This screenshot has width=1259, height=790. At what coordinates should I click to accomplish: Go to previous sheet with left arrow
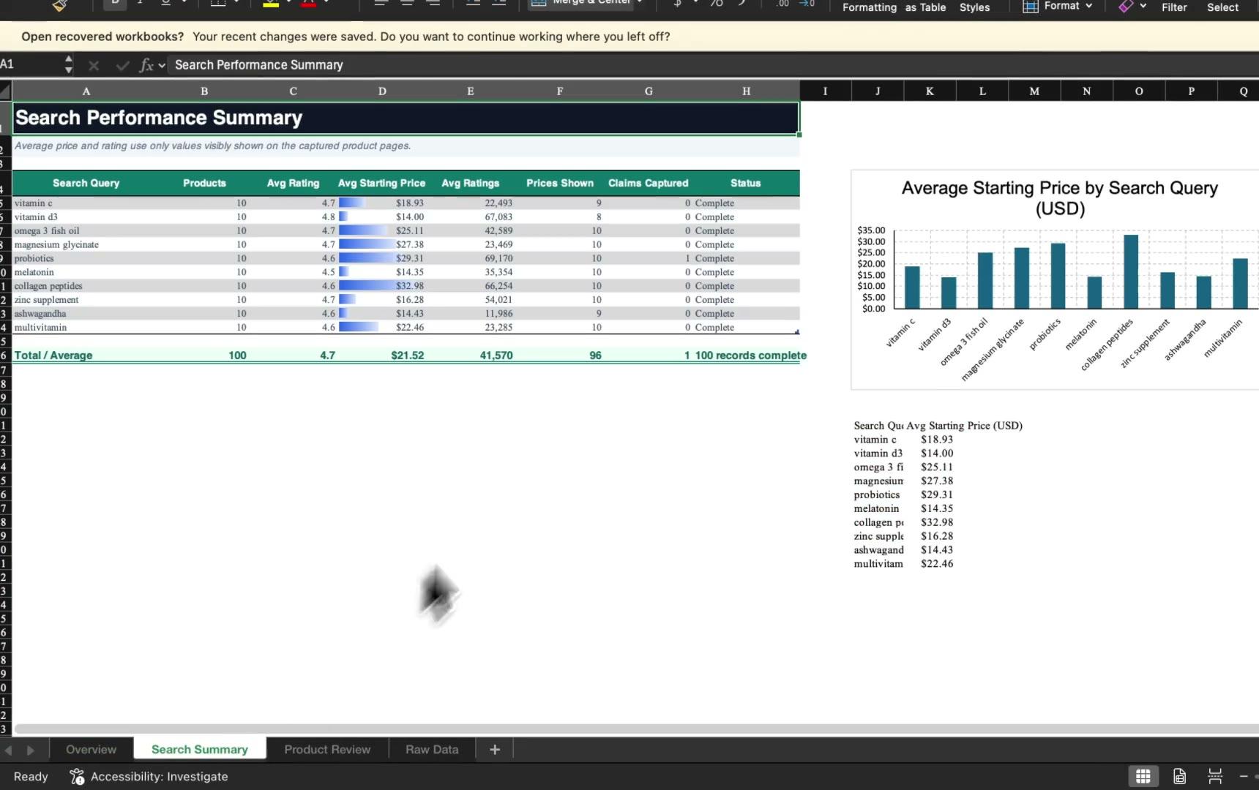click(x=9, y=750)
